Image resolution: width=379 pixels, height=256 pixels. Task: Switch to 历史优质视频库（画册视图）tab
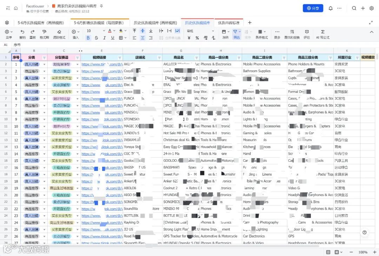[155, 23]
